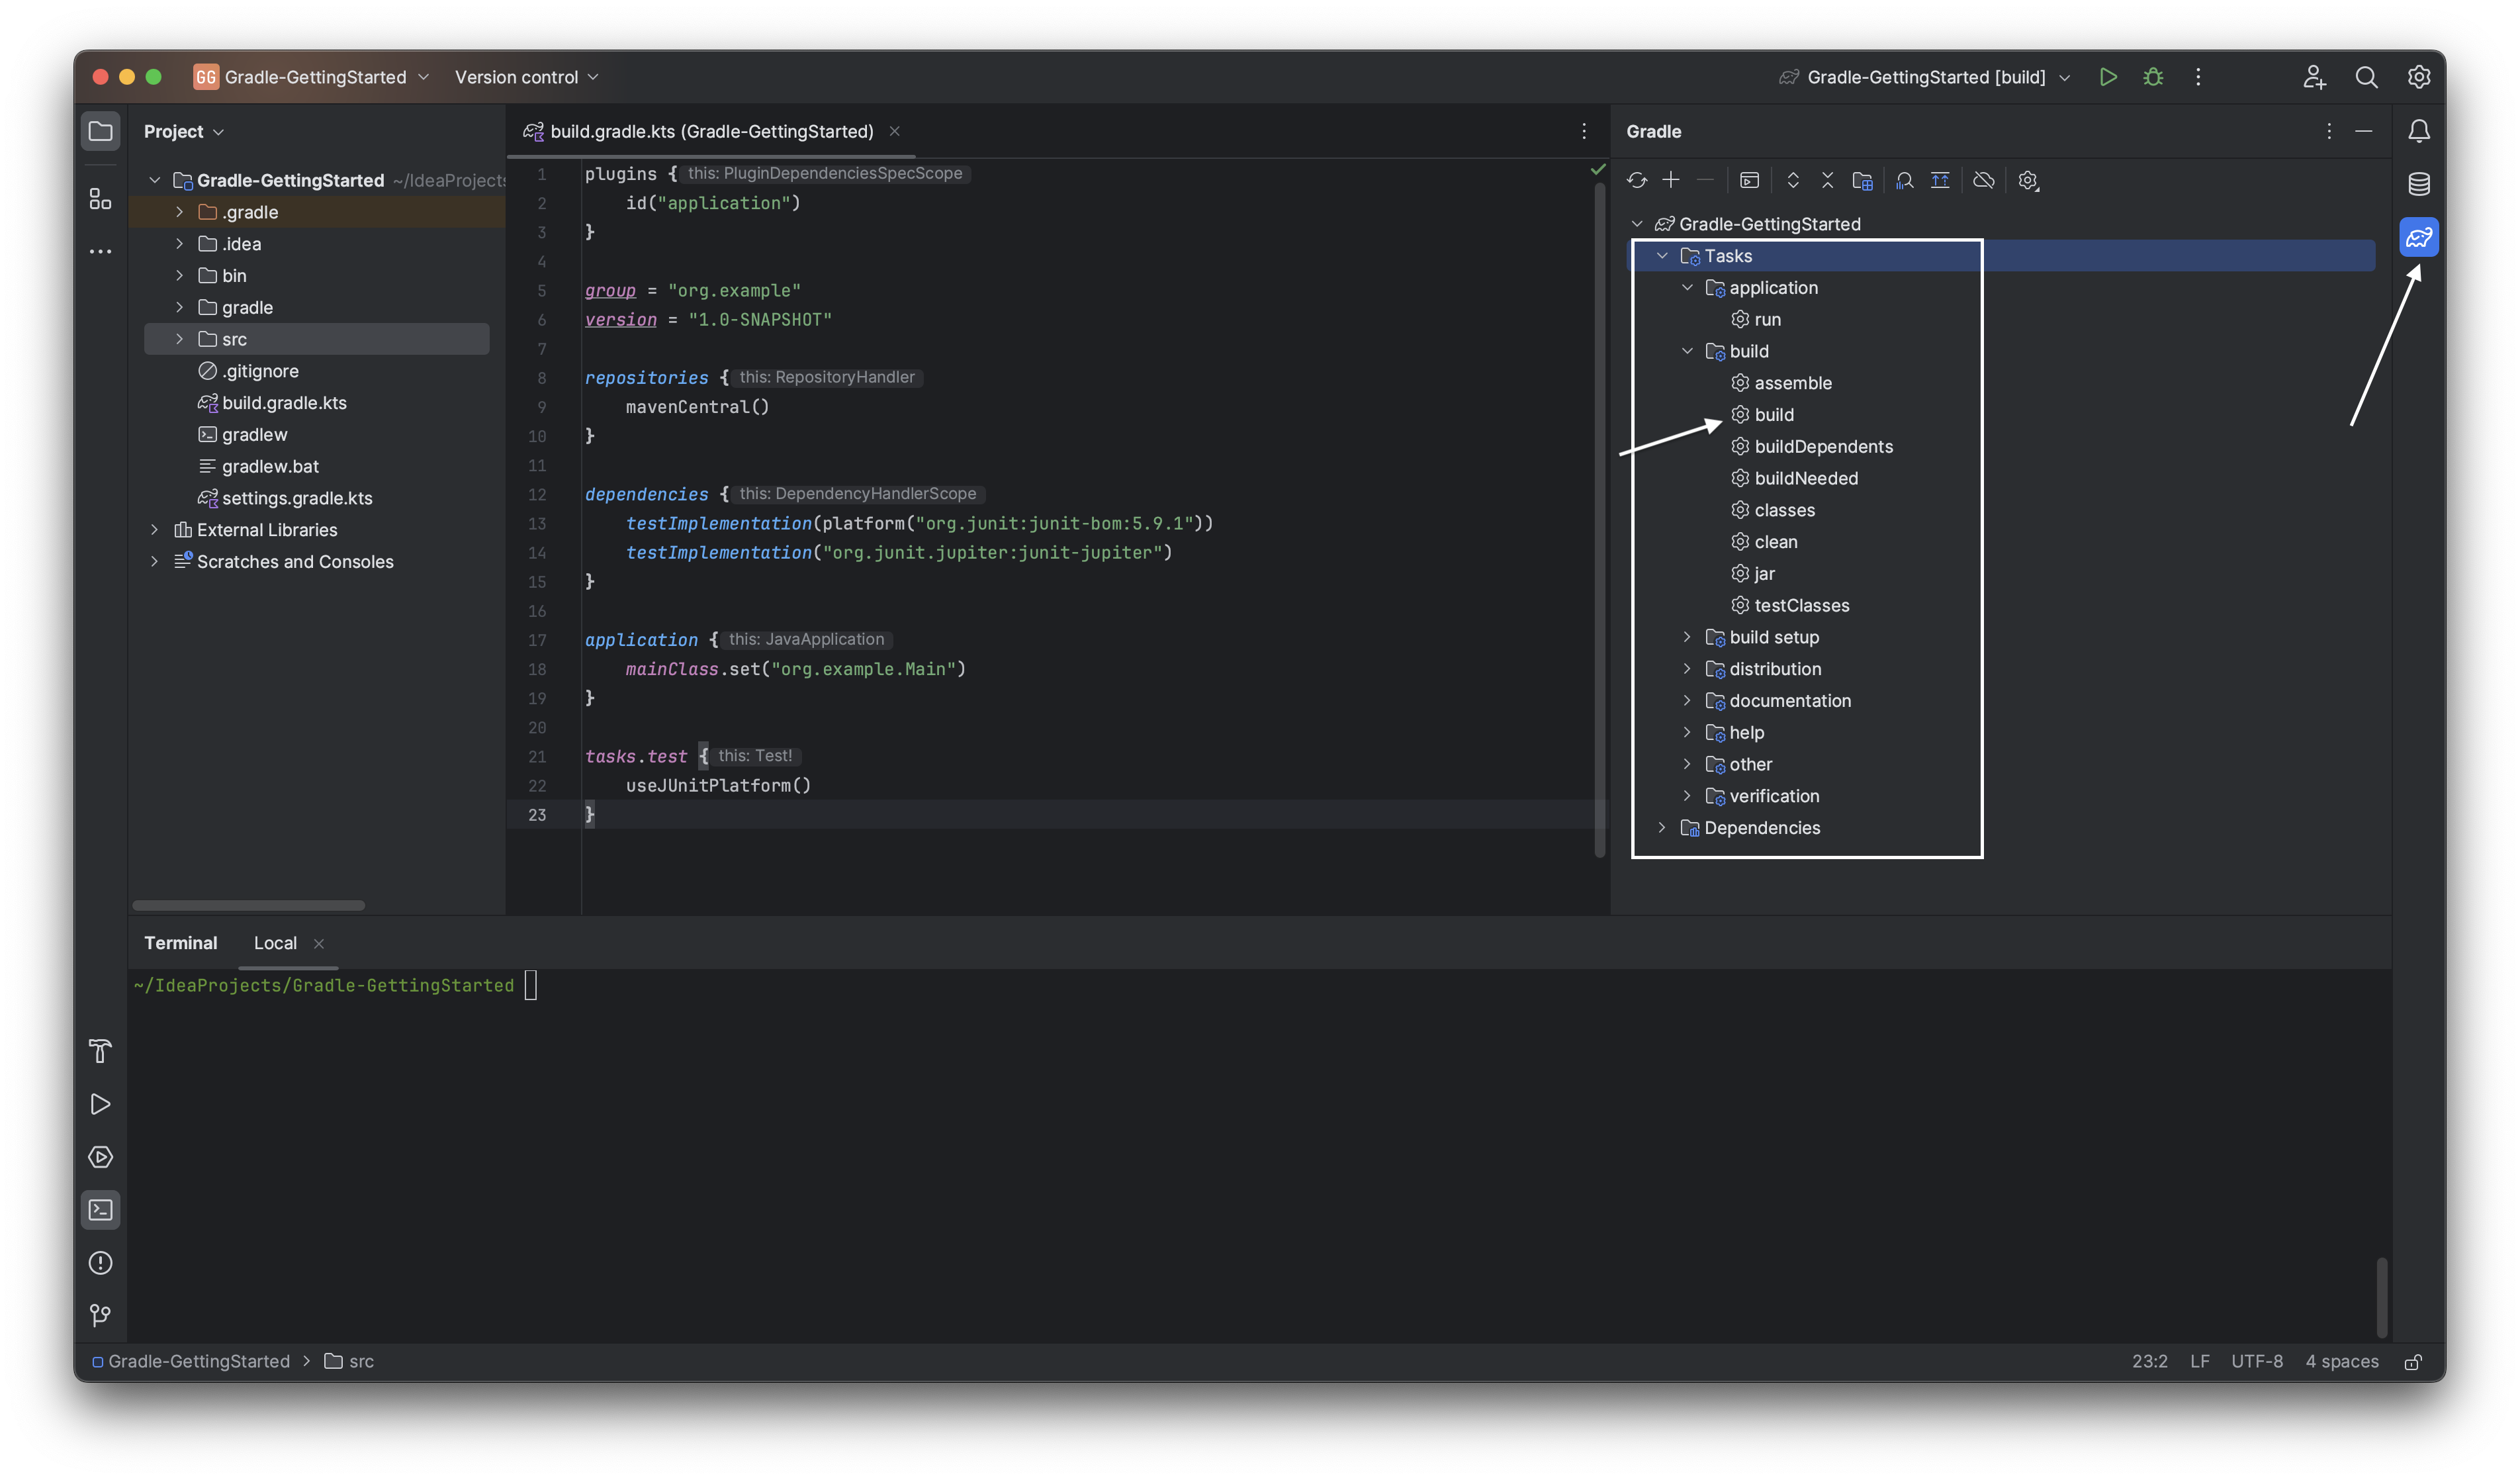Collapse the application task group
Screen dimensions: 2520x1480
coord(1687,288)
